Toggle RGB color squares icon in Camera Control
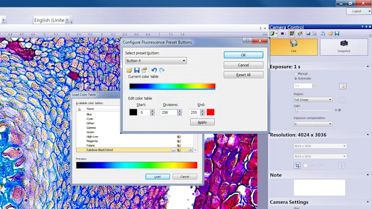This screenshot has height=209, width=372. coord(292,33)
